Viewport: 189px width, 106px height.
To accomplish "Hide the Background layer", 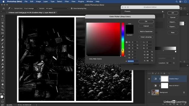I will tap(149, 92).
